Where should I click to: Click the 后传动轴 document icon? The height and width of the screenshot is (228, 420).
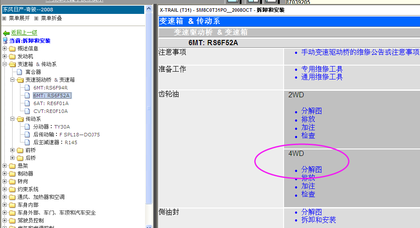pos(27,134)
